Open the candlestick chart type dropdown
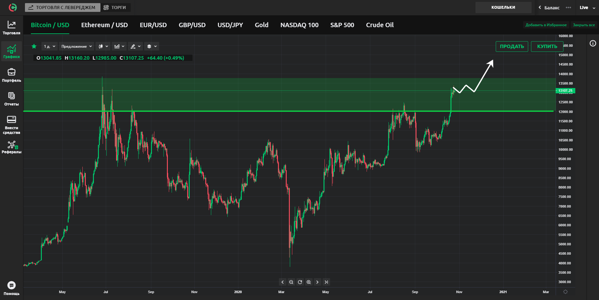The width and height of the screenshot is (599, 300). click(103, 47)
